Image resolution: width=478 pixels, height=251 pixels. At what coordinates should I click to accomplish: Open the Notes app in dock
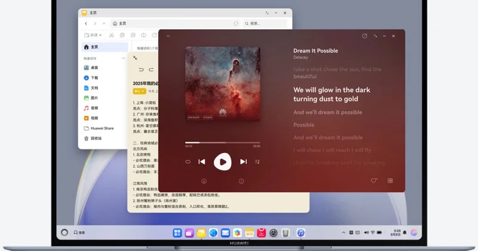pos(249,233)
